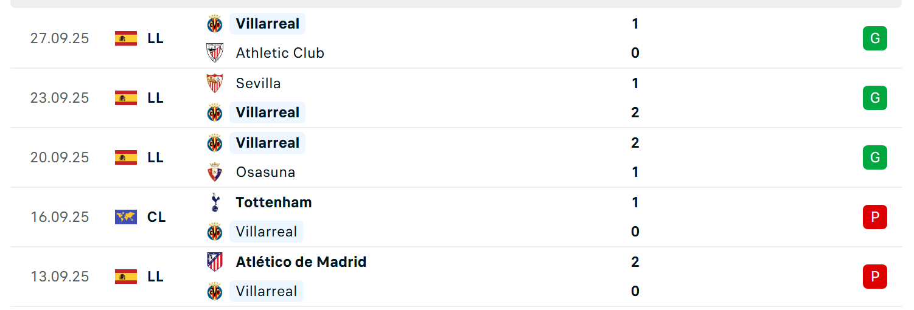Open the Atlético de Madrid team link
The height and width of the screenshot is (310, 914).
301,262
